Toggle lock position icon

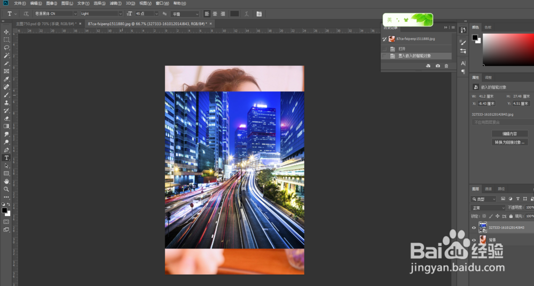coord(497,216)
